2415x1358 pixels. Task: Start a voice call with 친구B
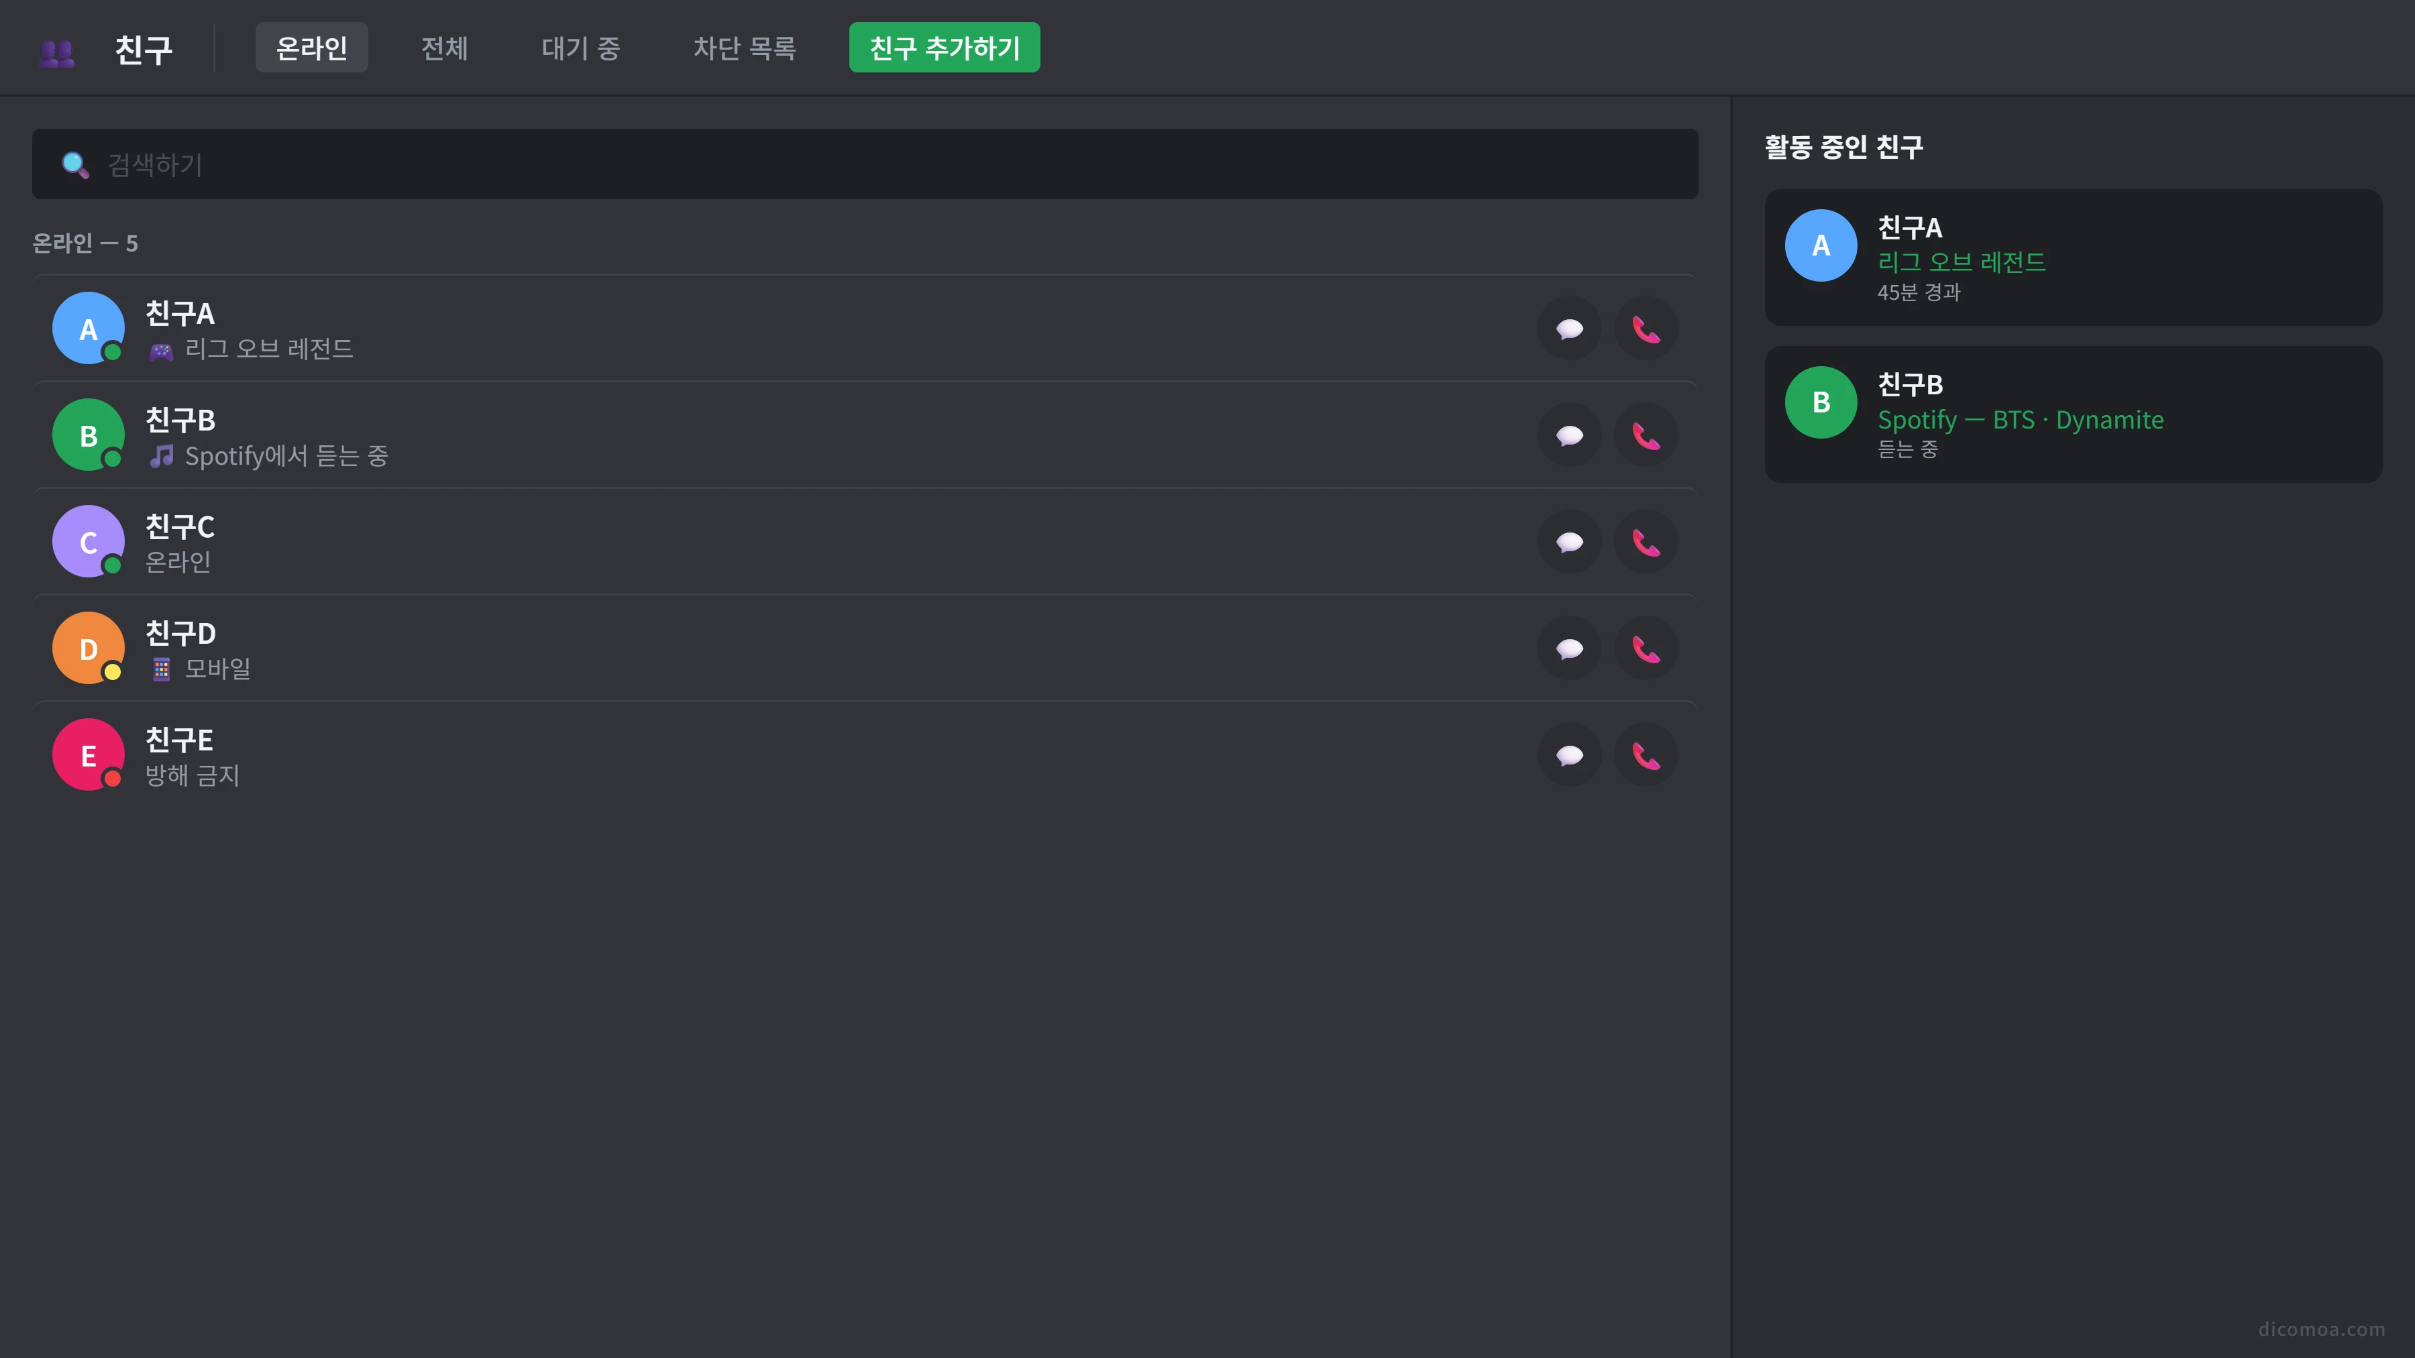click(x=1646, y=436)
